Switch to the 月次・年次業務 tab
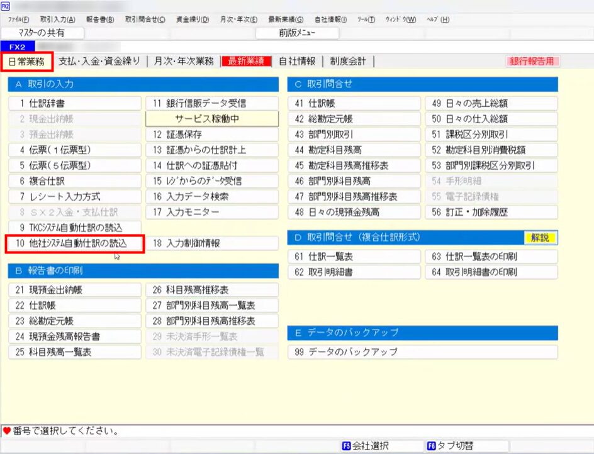 (x=183, y=61)
